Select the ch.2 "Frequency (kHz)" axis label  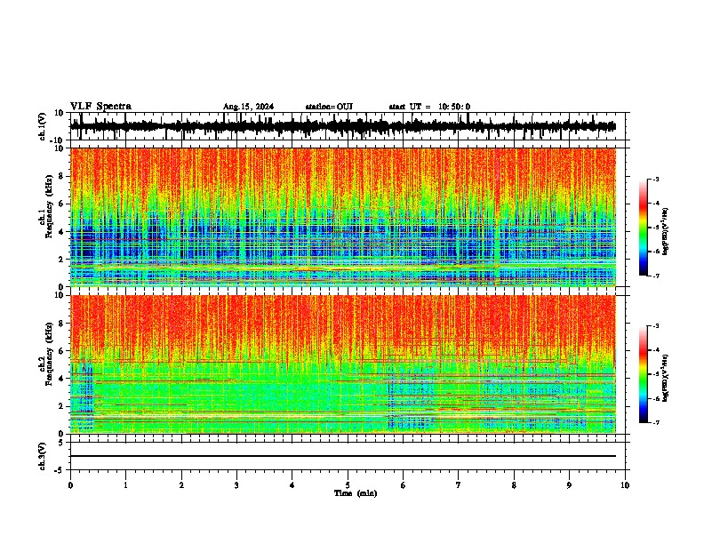[48, 354]
